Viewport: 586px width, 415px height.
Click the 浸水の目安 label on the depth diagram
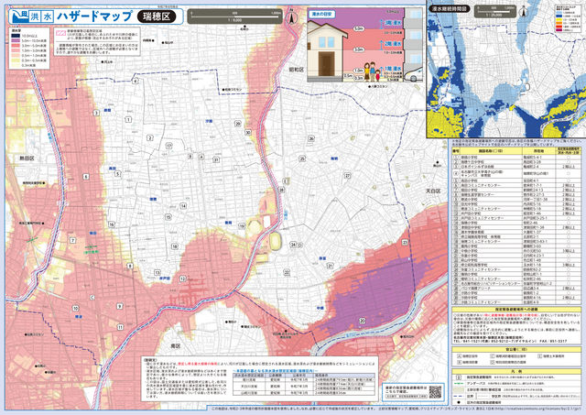coord(321,15)
